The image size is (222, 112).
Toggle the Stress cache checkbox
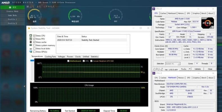(34, 42)
